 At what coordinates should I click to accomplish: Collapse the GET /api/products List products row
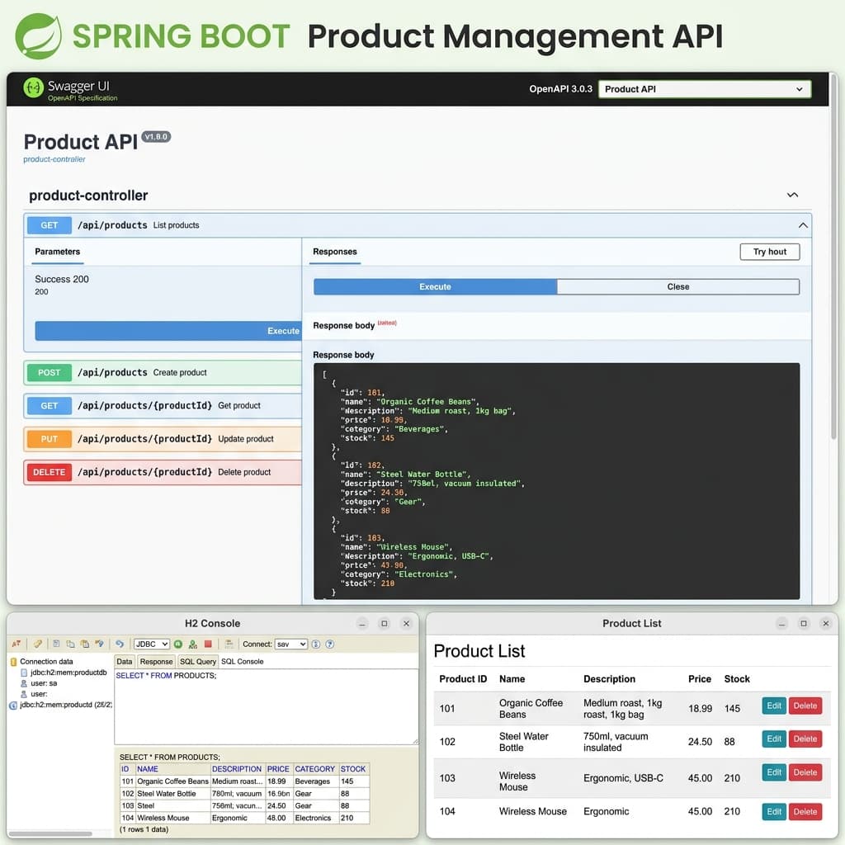coord(418,225)
